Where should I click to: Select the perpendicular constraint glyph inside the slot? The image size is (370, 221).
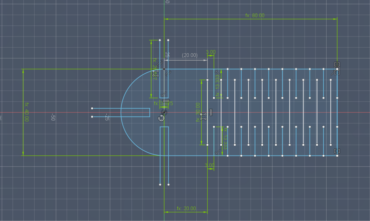[163, 94]
